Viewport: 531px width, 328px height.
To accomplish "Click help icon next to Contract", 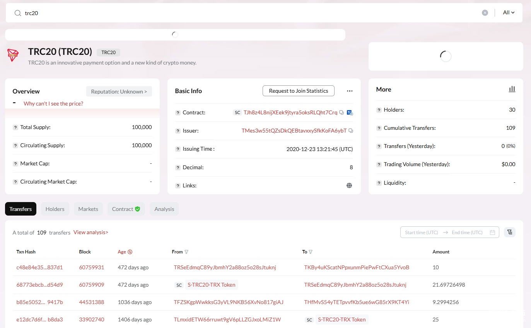I will point(178,113).
